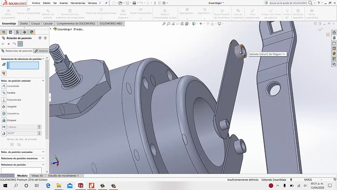
Task: Cancel the mate with the red X
Action: [x=9, y=44]
